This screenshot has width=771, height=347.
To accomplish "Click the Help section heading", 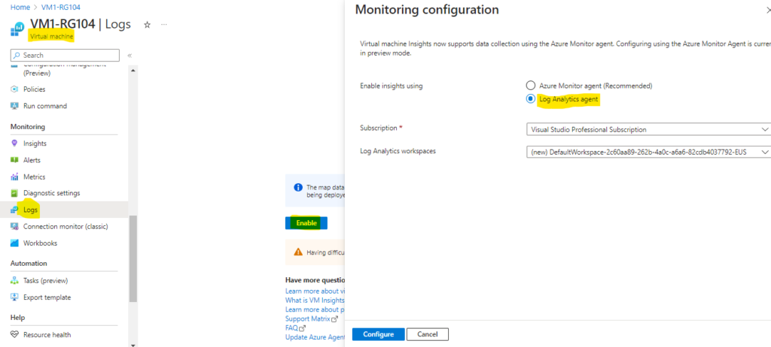I will point(18,318).
